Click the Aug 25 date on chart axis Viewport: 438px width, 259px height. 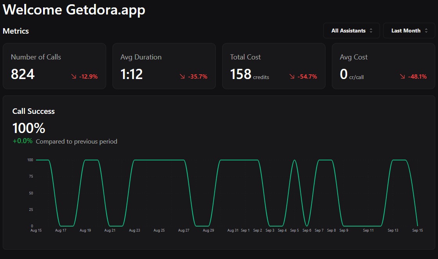tap(159, 230)
